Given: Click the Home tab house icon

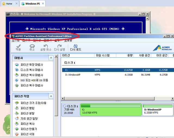Looking at the screenshot, I should (4, 4).
